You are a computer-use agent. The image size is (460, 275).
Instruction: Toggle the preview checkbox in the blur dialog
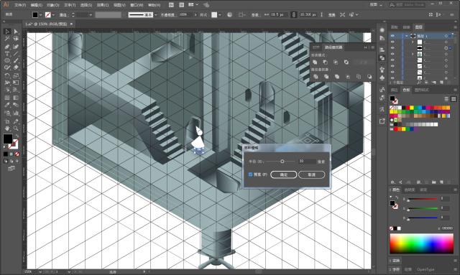click(x=250, y=174)
